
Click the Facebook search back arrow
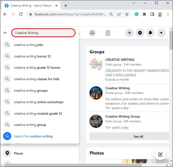(5, 33)
